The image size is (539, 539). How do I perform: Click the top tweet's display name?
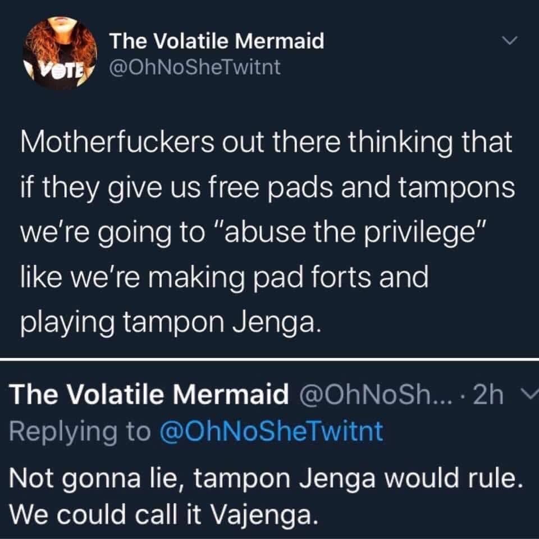(x=217, y=41)
